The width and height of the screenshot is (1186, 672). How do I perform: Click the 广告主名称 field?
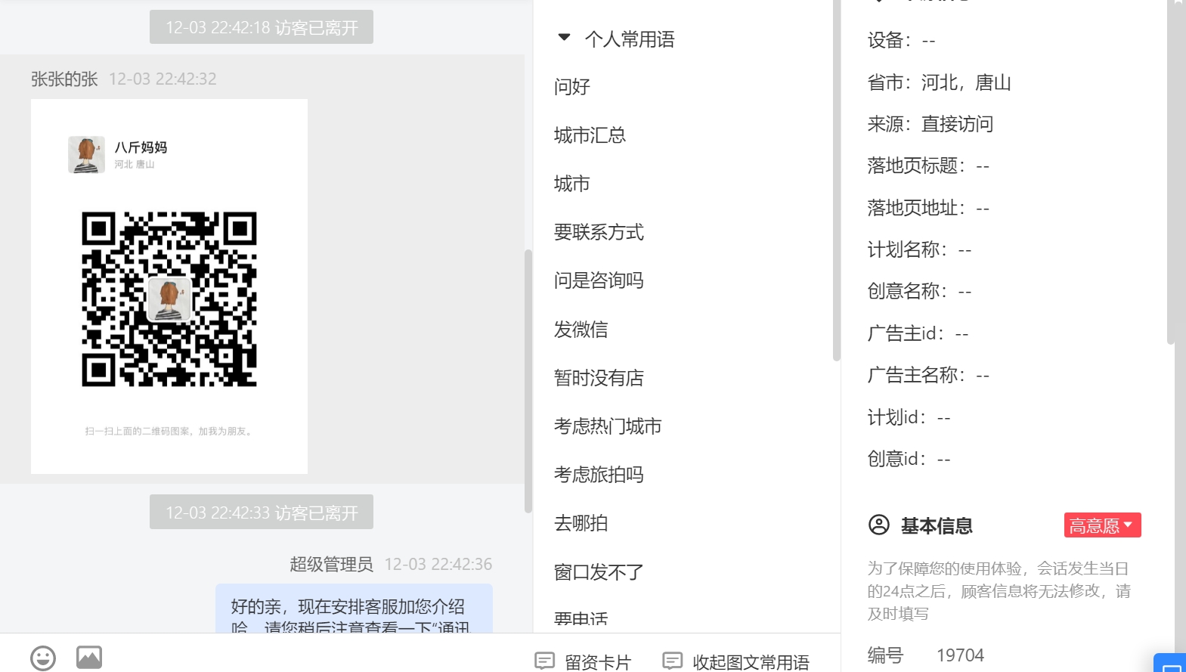[928, 375]
